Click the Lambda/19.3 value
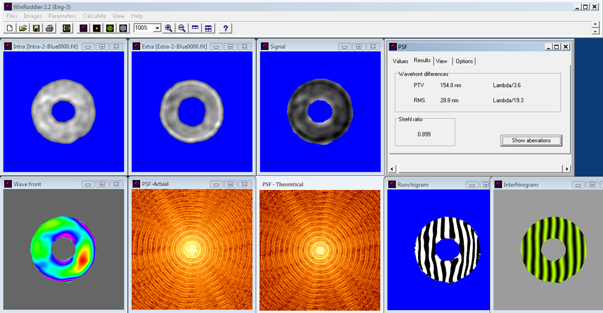 click(508, 100)
